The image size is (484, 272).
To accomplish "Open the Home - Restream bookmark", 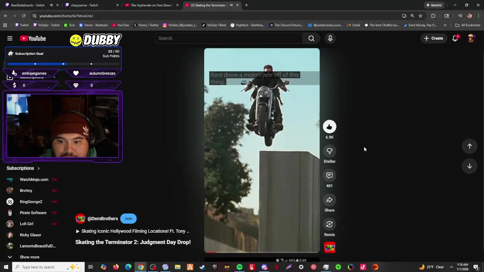I will 93,25.
